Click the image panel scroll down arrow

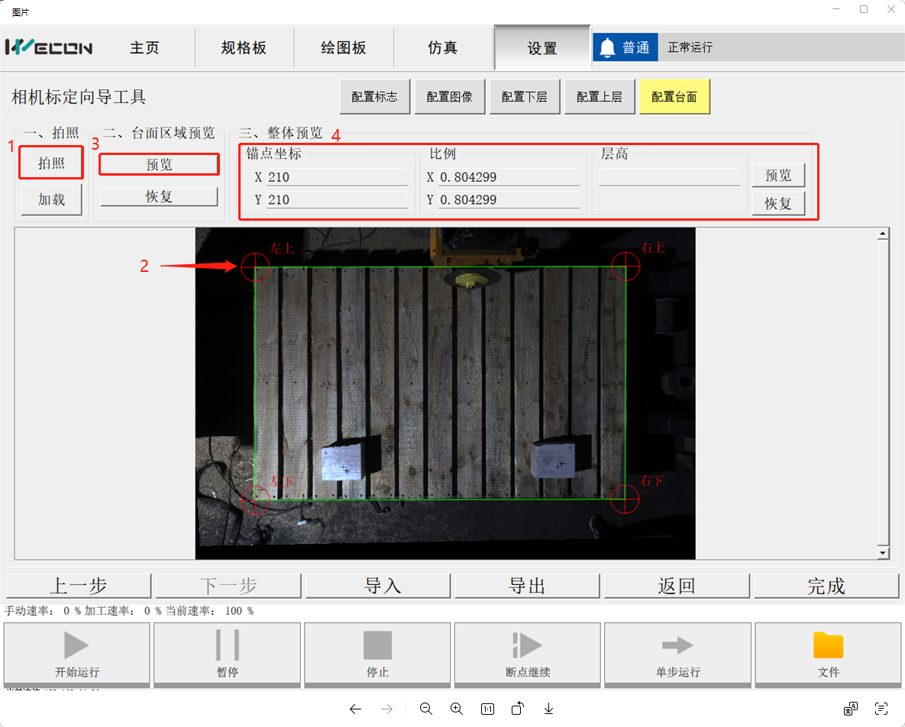pos(884,553)
